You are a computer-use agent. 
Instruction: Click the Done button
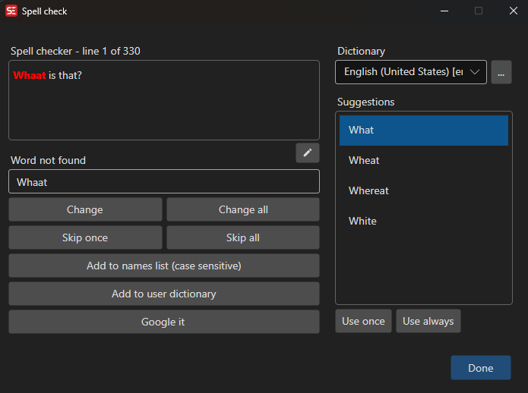(x=481, y=368)
